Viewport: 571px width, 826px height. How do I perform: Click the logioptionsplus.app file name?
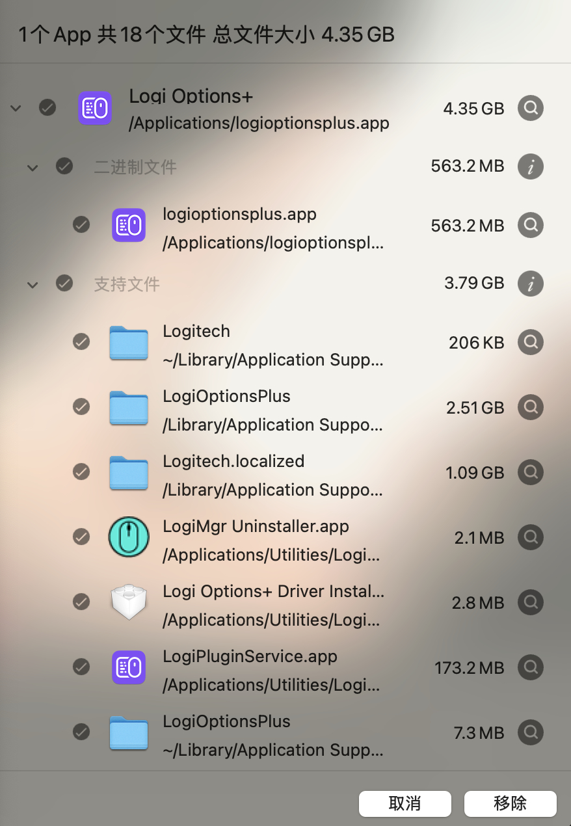tap(239, 214)
